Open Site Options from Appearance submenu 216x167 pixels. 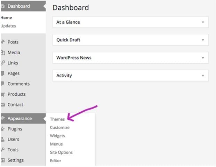61,152
